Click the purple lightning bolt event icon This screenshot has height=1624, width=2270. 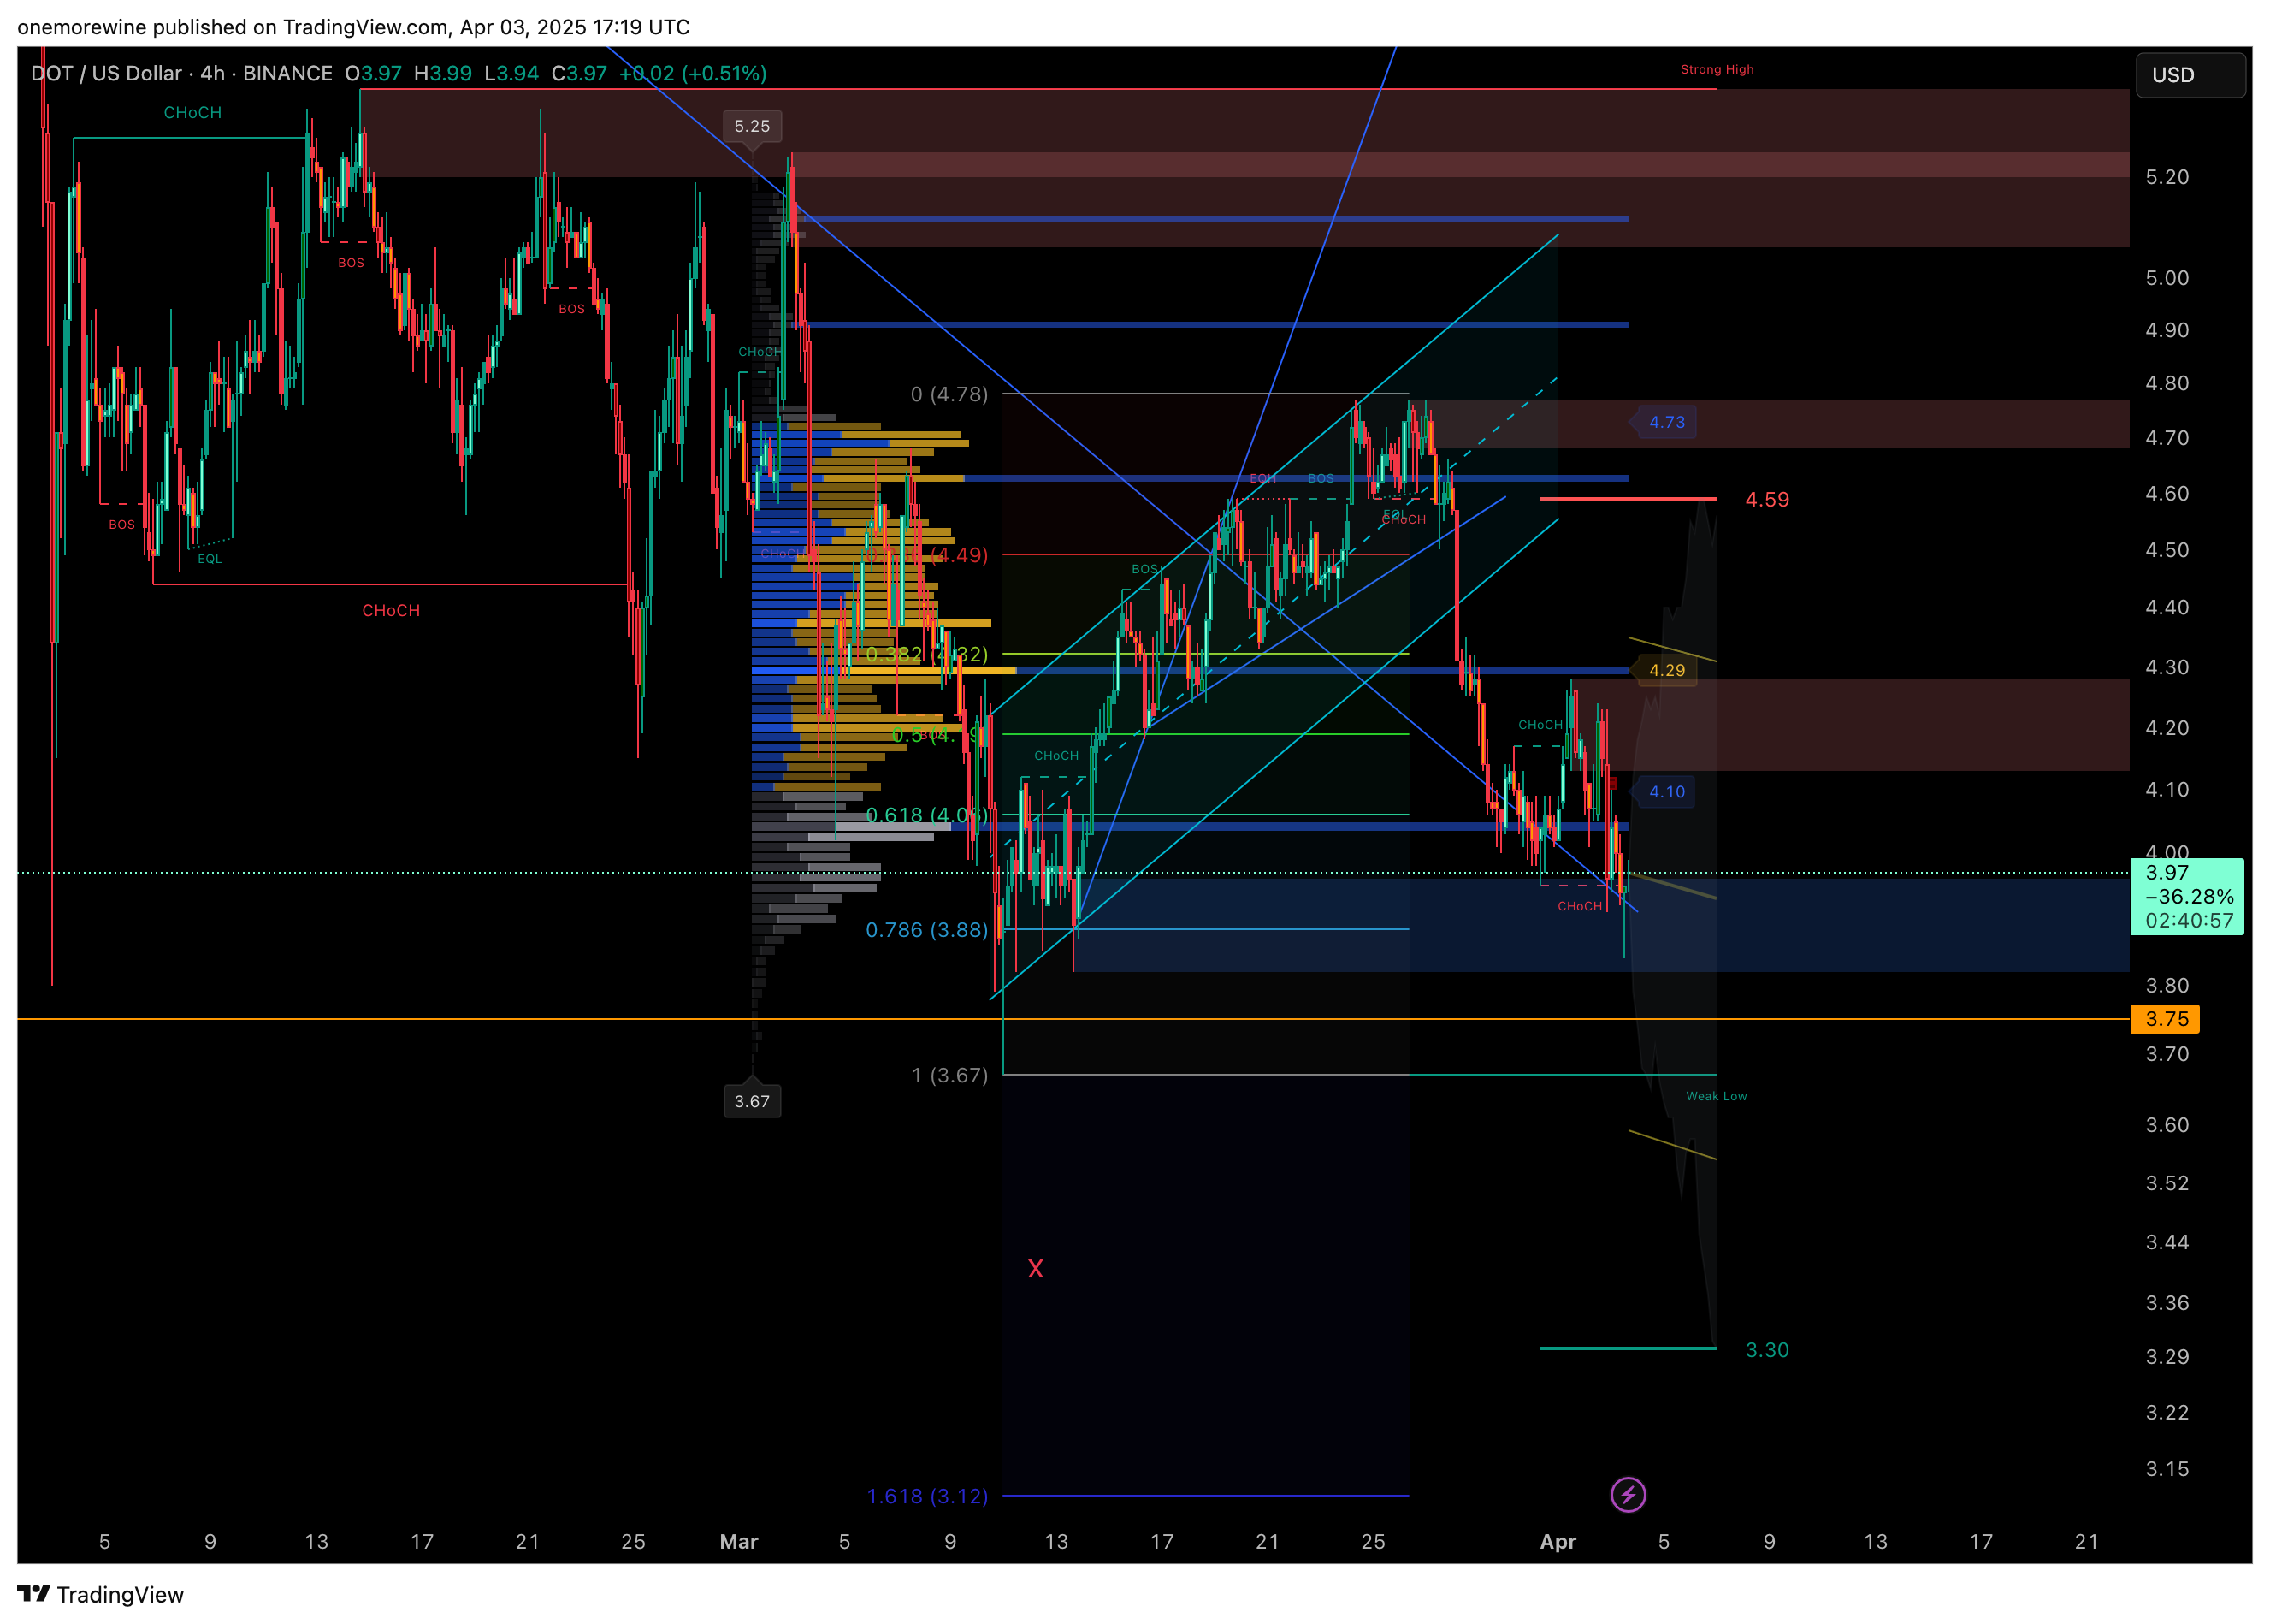click(1628, 1495)
